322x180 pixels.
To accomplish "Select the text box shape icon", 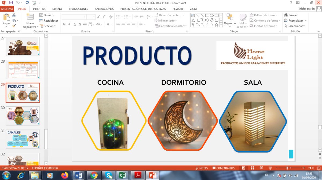I will pos(193,15).
